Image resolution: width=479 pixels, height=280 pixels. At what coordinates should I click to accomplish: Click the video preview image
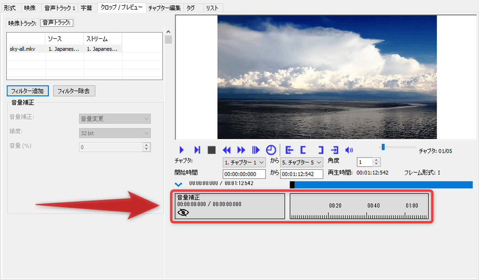[x=327, y=77]
